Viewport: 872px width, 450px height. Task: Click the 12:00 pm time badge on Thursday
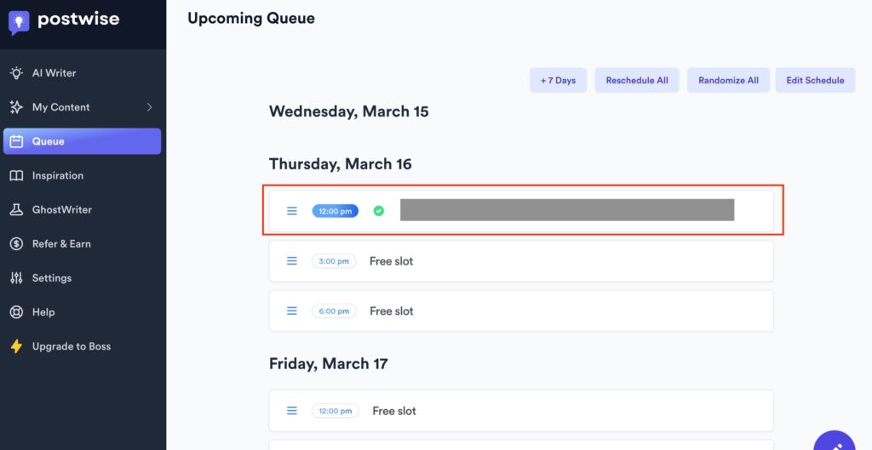(335, 211)
